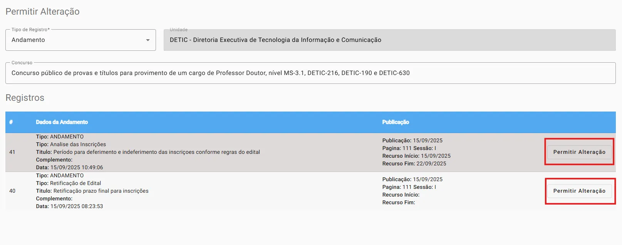Click the Dados da Andamento column header
622x245 pixels.
[62, 122]
